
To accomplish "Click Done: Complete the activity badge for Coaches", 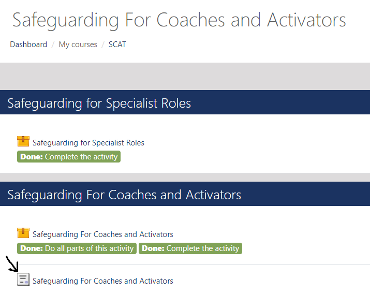I will (x=190, y=248).
